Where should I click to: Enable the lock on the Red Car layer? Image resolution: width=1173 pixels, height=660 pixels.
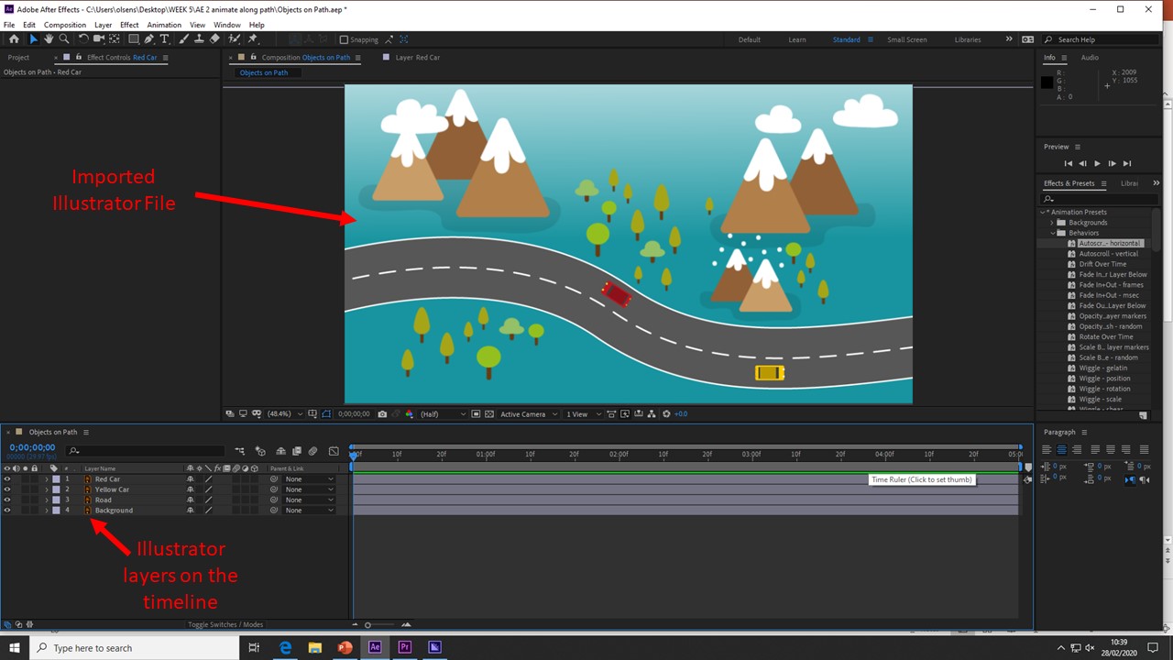[34, 478]
